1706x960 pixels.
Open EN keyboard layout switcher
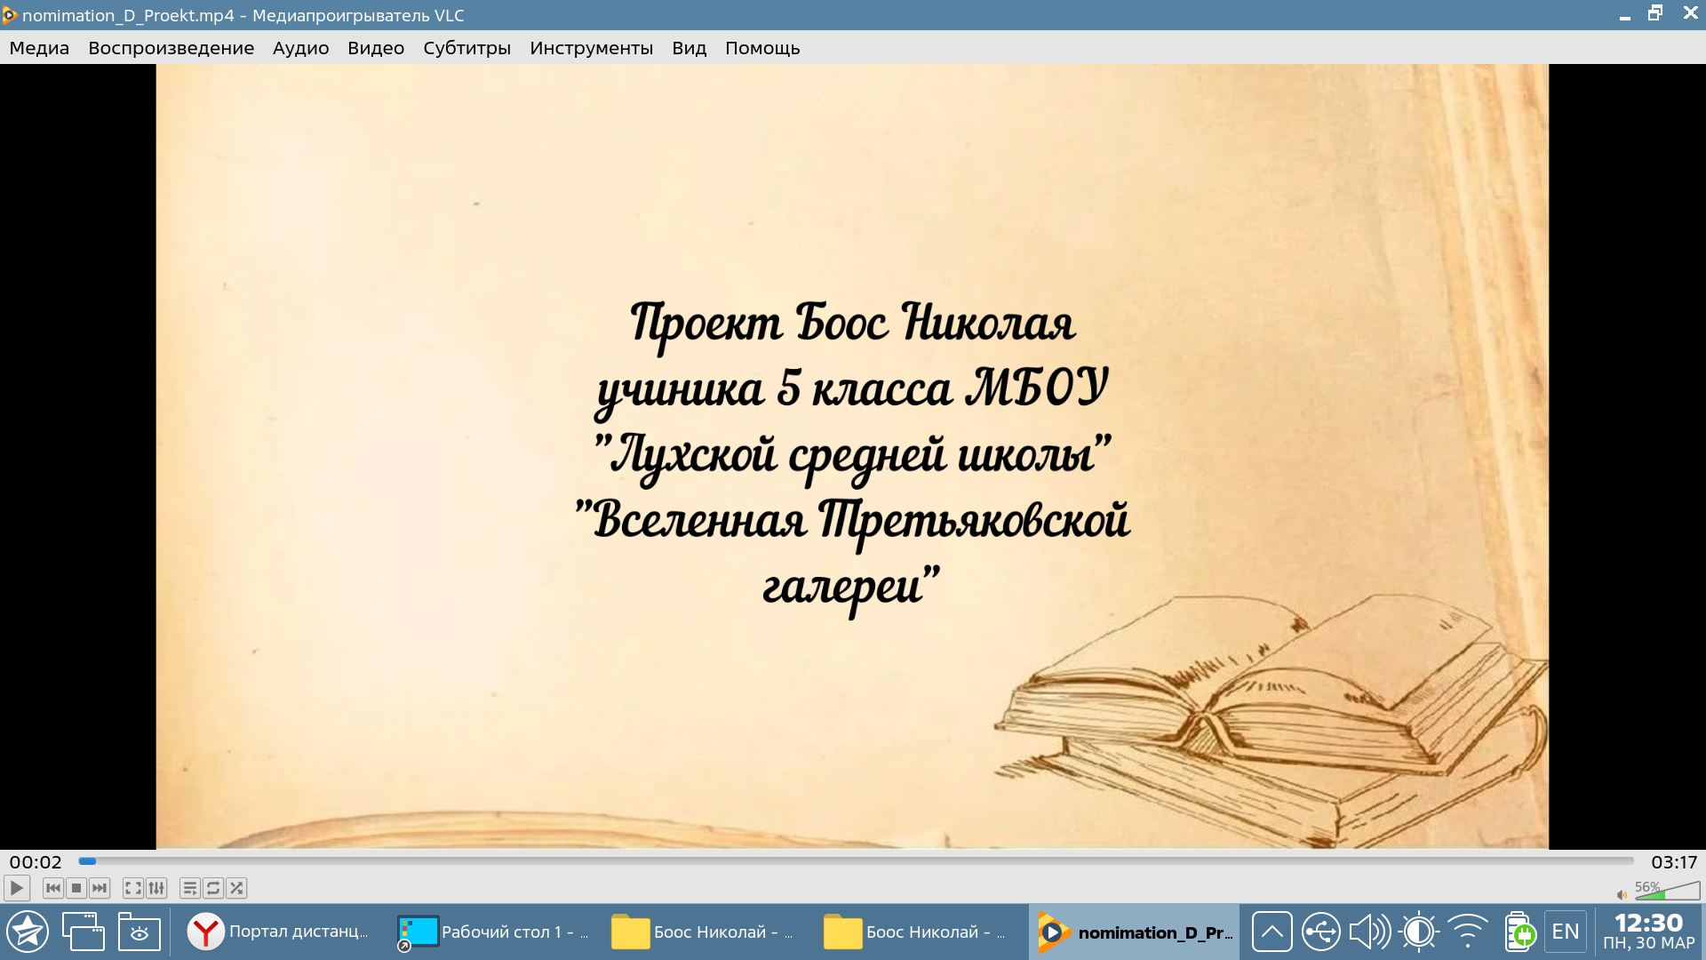(1565, 932)
